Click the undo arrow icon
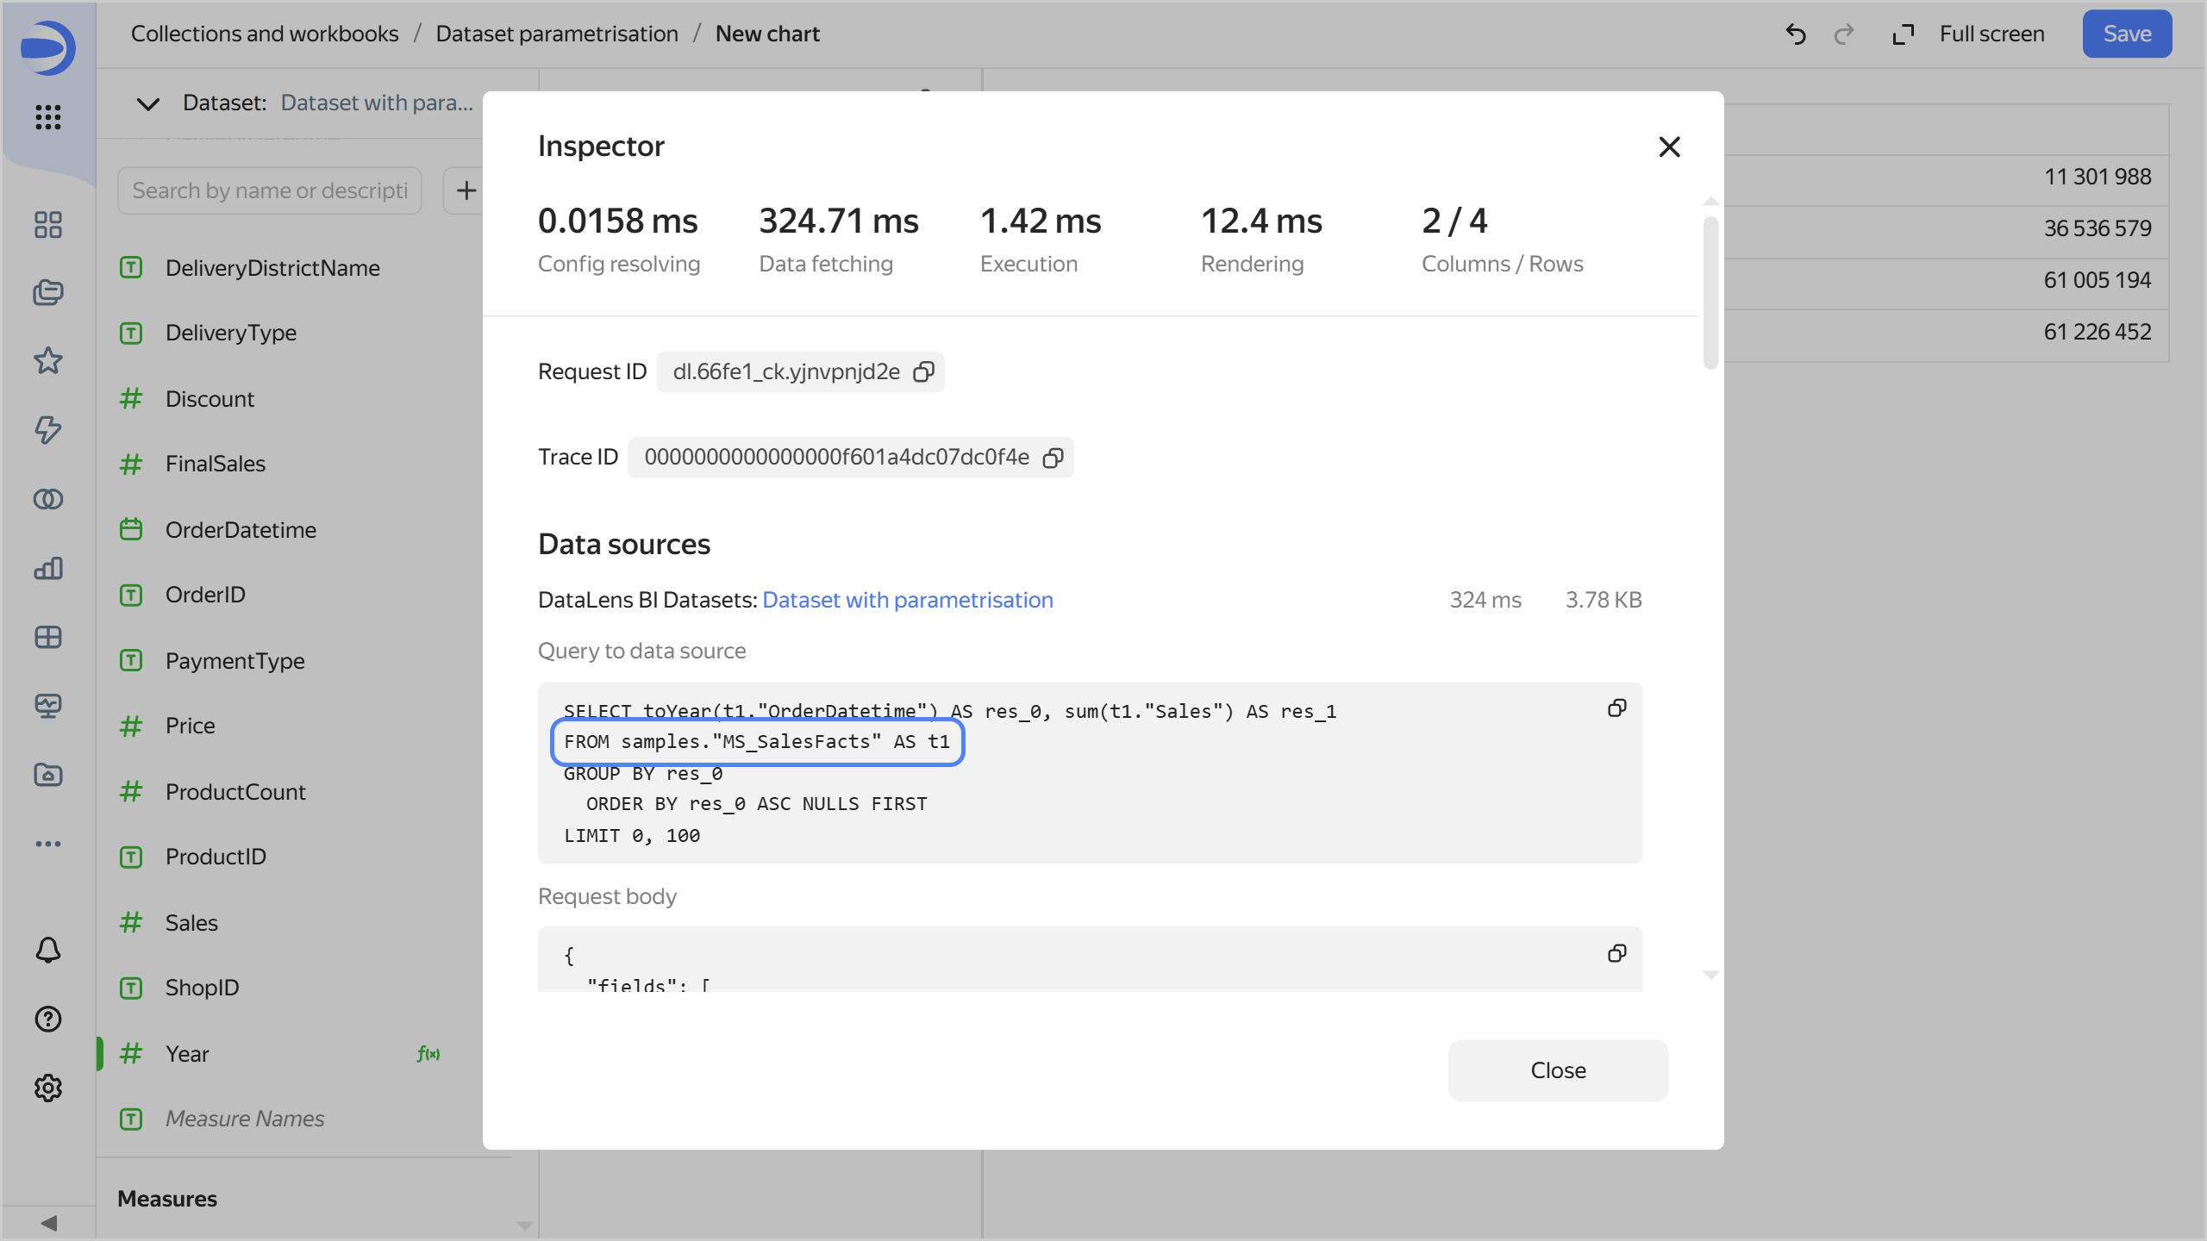Viewport: 2207px width, 1241px height. point(1796,34)
